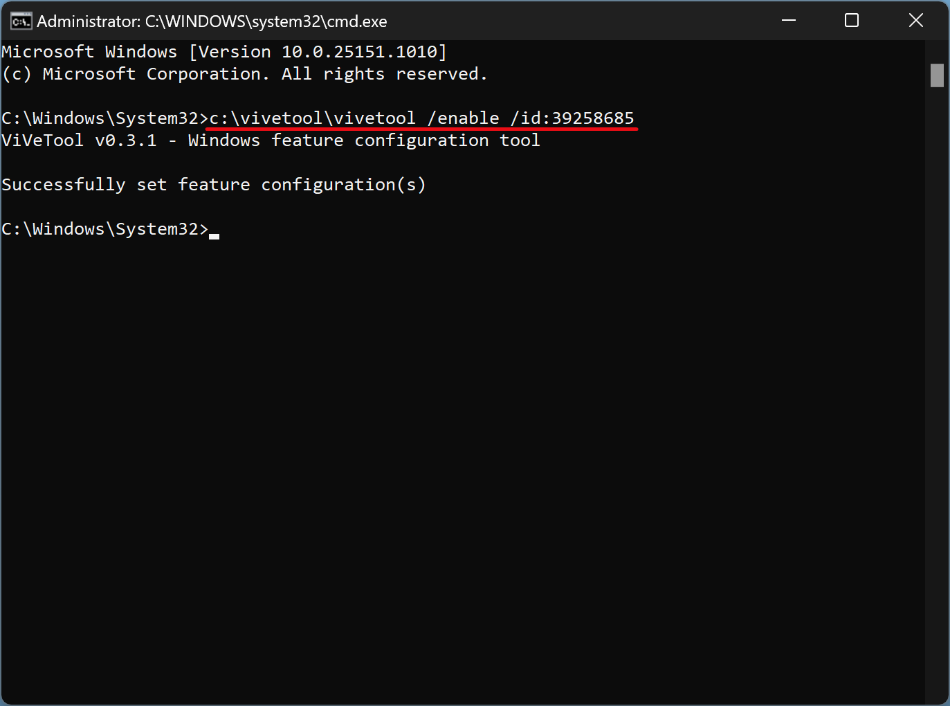Click the window title text Administrator: C:\WINDOWS\system32\cmd.exe
The height and width of the screenshot is (706, 950).
(x=212, y=21)
